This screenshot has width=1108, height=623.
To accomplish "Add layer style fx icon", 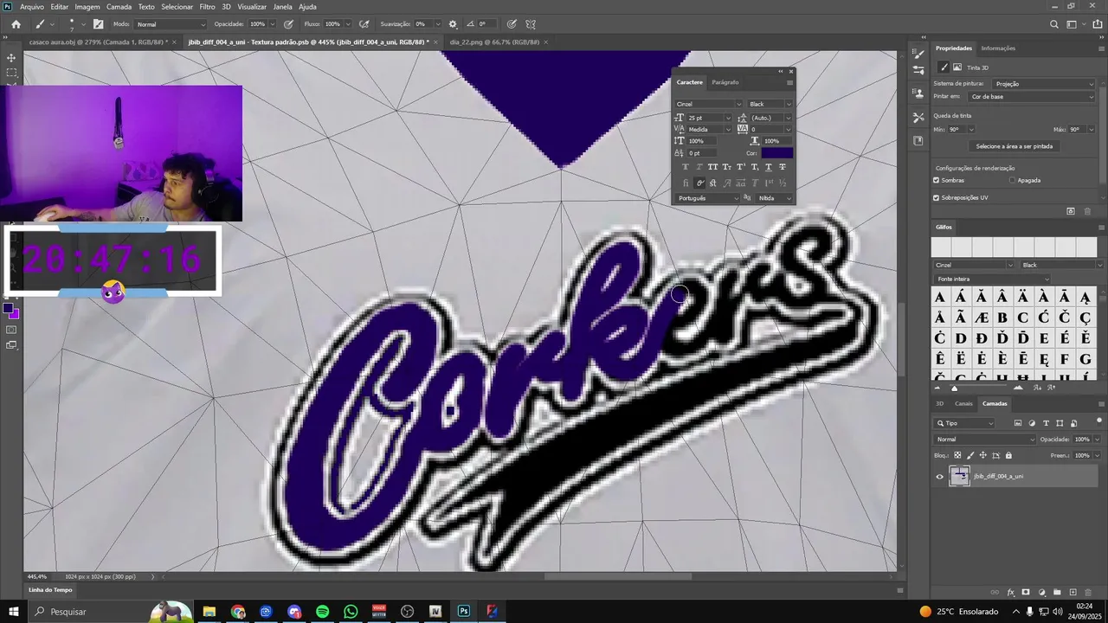I will click(x=1010, y=593).
